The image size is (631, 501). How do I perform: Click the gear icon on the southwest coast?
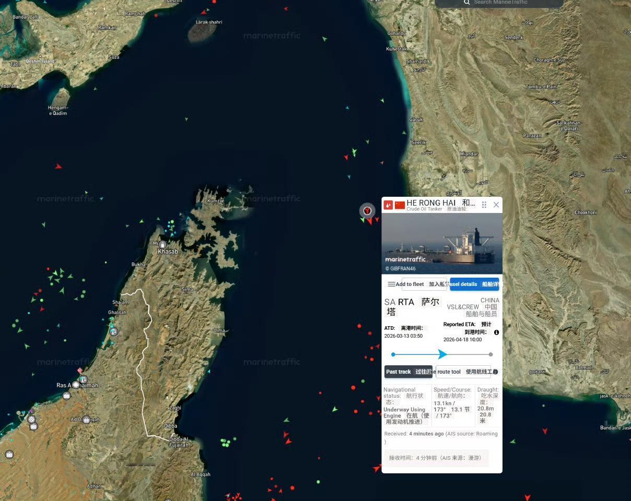31,419
